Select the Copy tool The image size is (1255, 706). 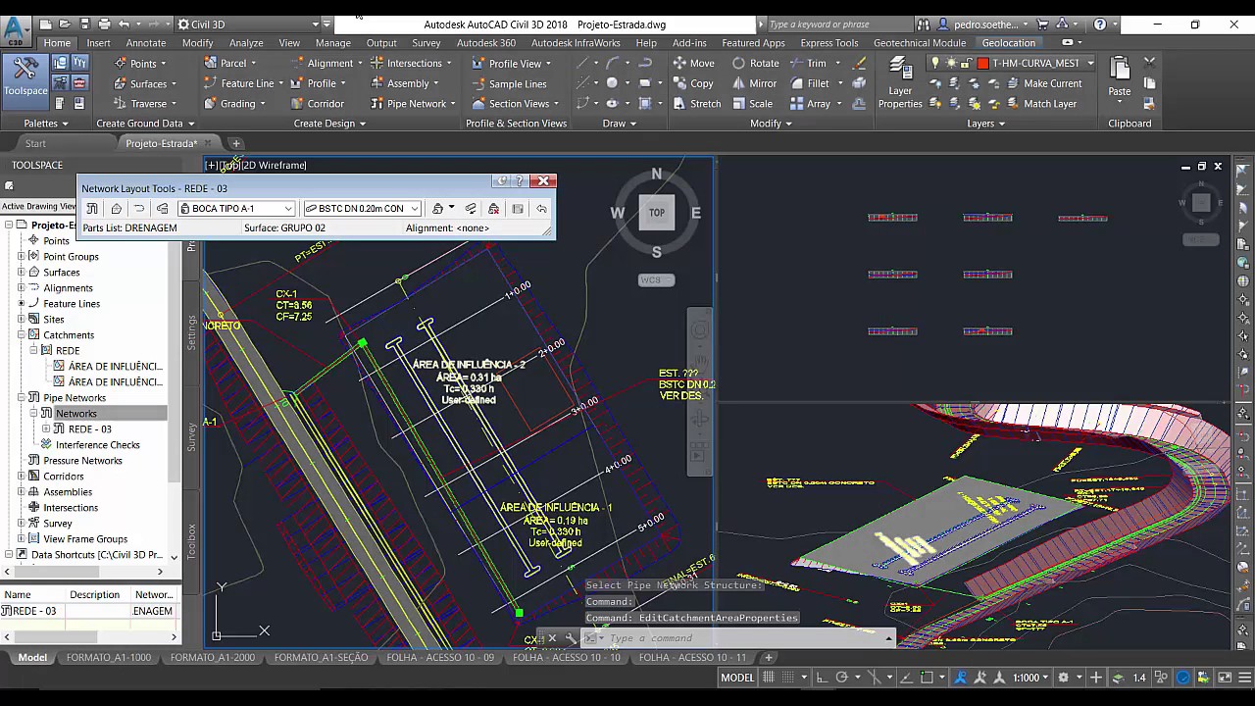(x=693, y=83)
